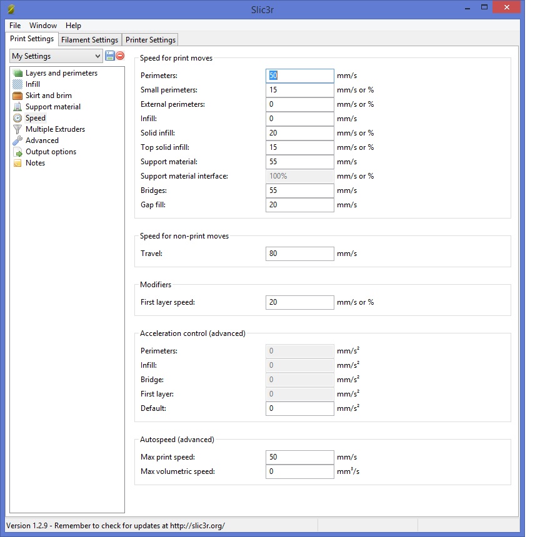This screenshot has height=537, width=540.
Task: Click the acceleration Infill field
Action: coord(299,365)
